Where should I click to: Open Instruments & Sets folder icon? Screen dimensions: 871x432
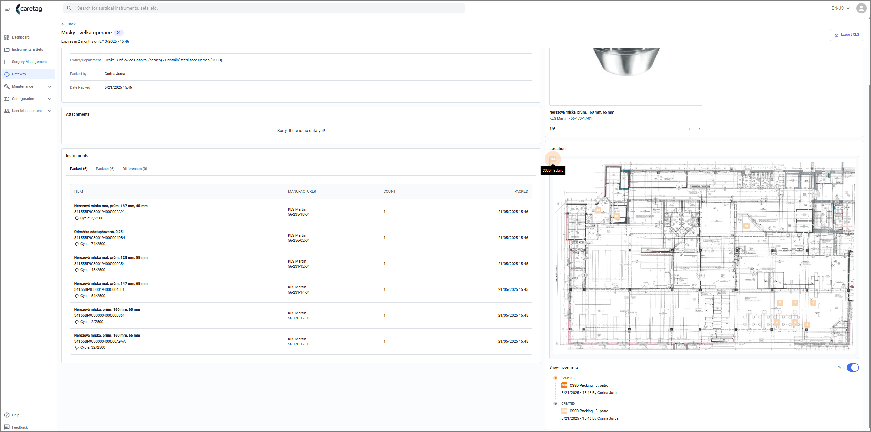[x=7, y=50]
